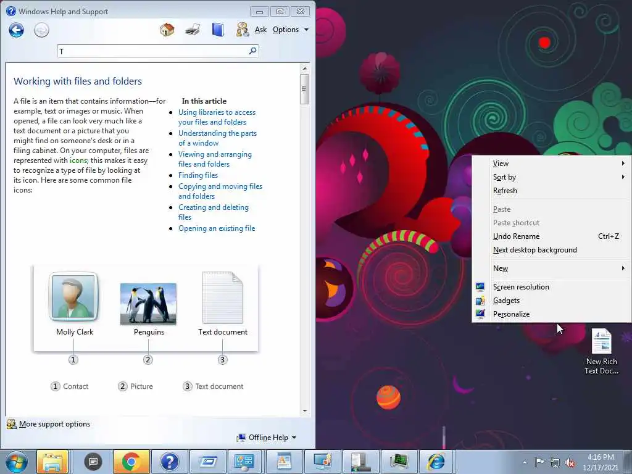Click the Forward navigation arrow
This screenshot has height=474, width=632.
pos(41,30)
